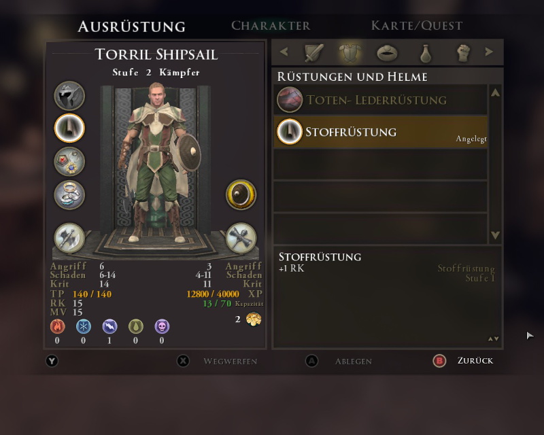Screen dimensions: 544x435
Task: Select the shield equipment slot
Action: [241, 194]
